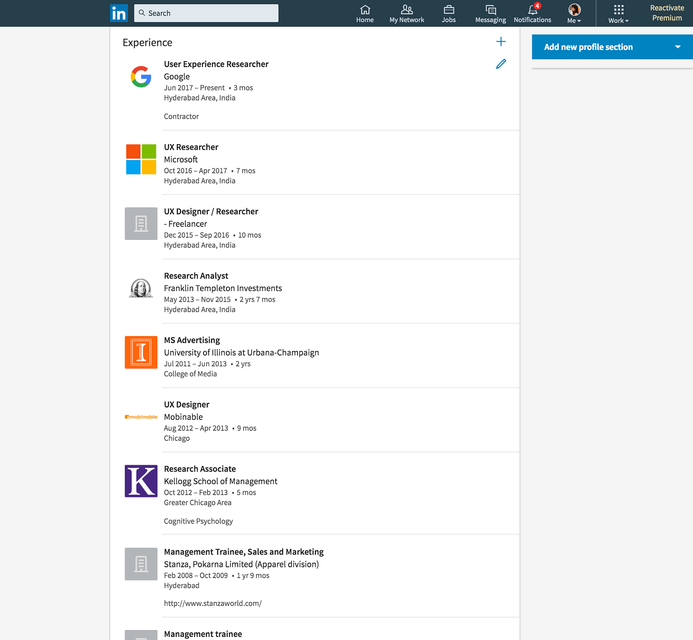Open Management Trainee, Sales and Marketing title
Image resolution: width=693 pixels, height=640 pixels.
pos(244,552)
